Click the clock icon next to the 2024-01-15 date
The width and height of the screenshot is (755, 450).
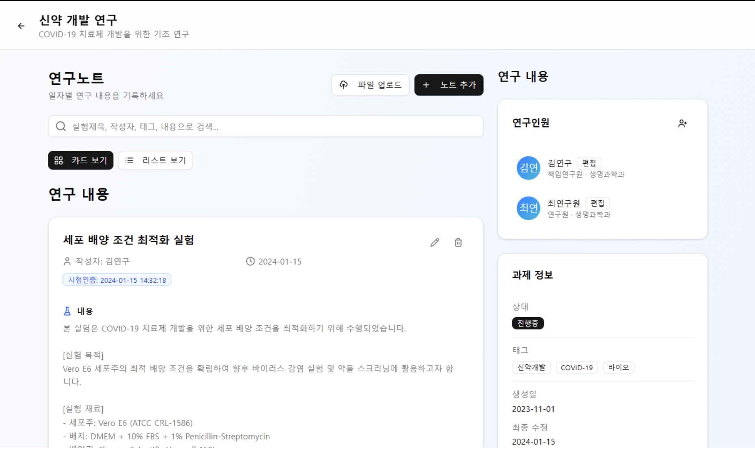[x=250, y=262]
